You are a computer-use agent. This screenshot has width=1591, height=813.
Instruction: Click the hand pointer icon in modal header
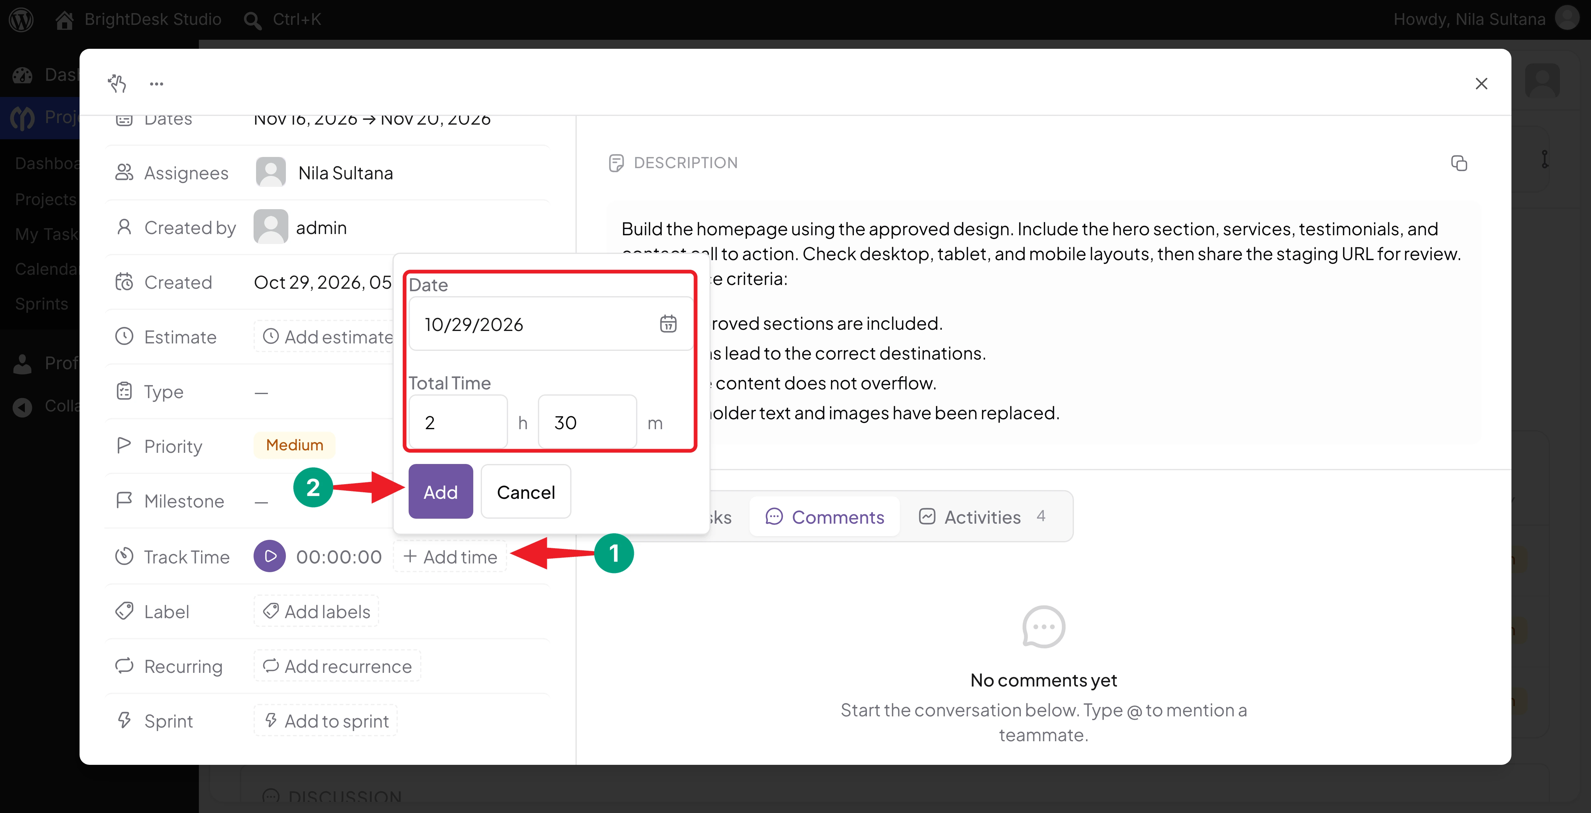117,83
